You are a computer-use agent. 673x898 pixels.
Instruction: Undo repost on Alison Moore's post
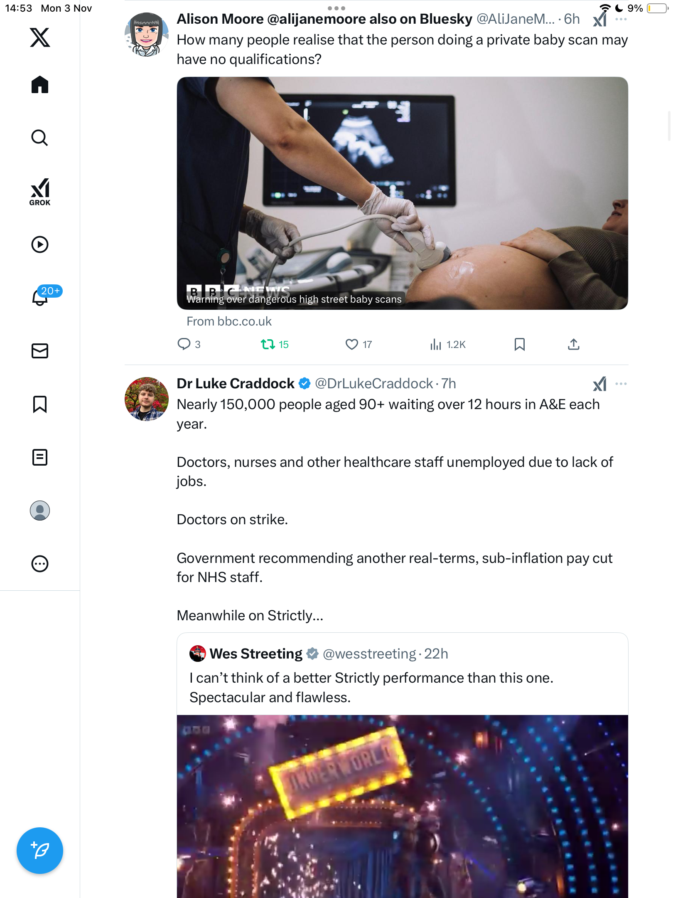pyautogui.click(x=268, y=344)
